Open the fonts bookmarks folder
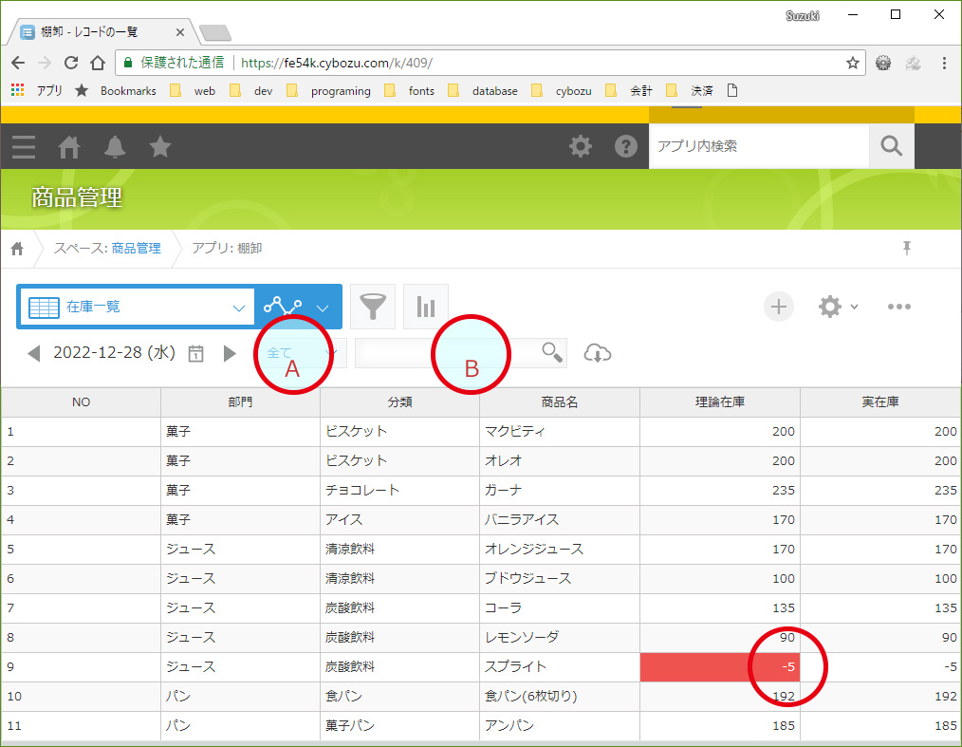 pyautogui.click(x=409, y=91)
